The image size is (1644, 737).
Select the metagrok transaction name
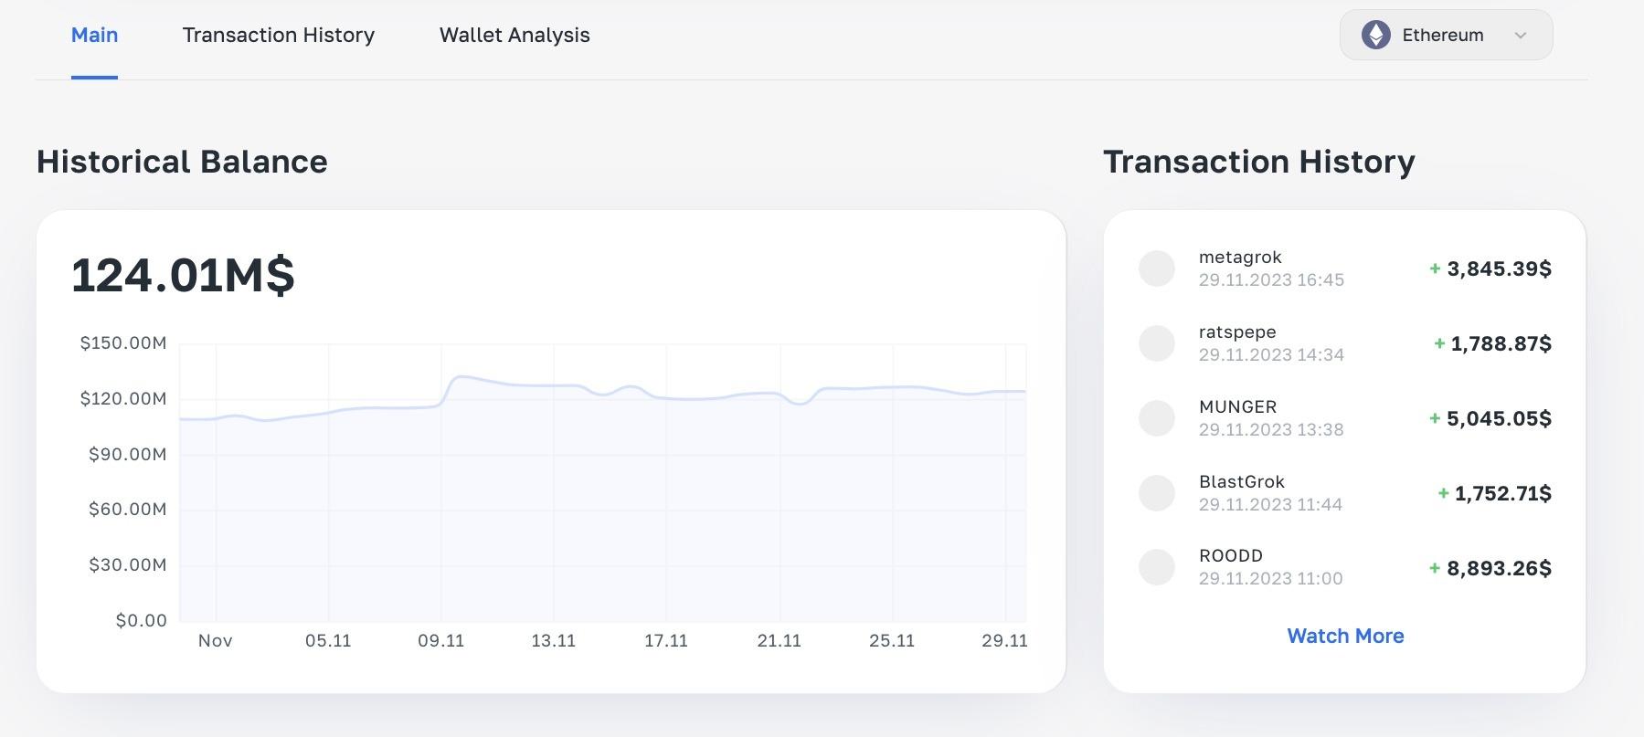click(1240, 258)
